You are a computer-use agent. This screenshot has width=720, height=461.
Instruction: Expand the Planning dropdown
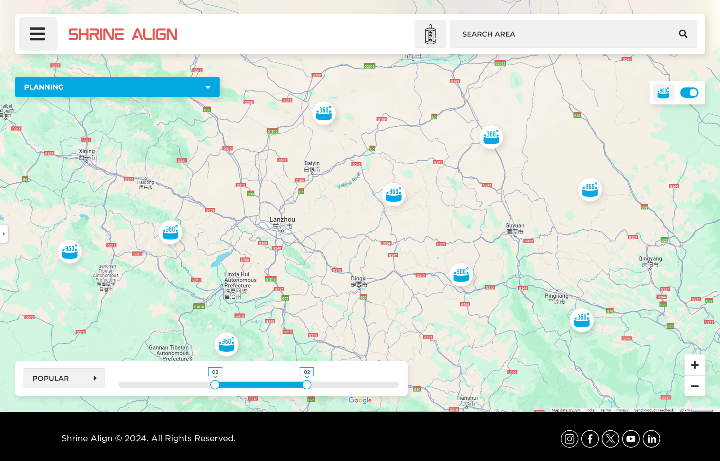tap(117, 87)
